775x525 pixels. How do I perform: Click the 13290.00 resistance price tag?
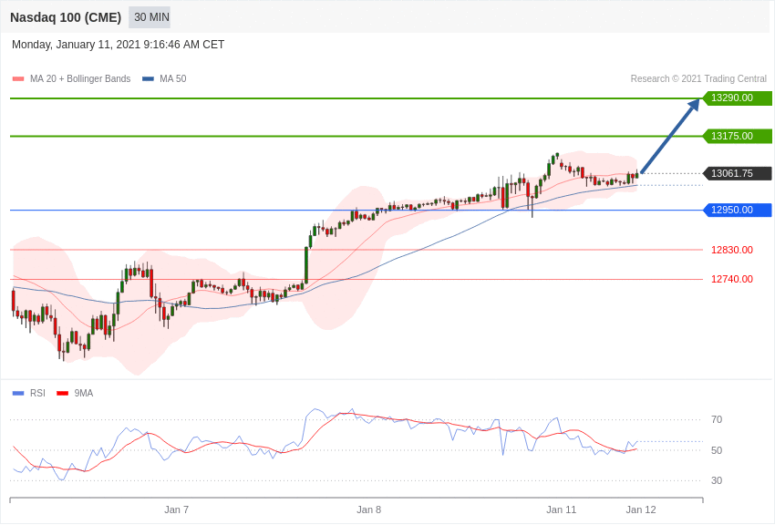(737, 98)
